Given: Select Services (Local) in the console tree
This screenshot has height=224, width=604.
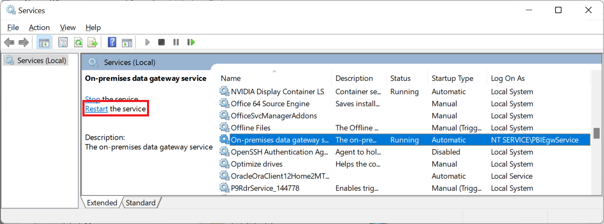Looking at the screenshot, I should [42, 61].
